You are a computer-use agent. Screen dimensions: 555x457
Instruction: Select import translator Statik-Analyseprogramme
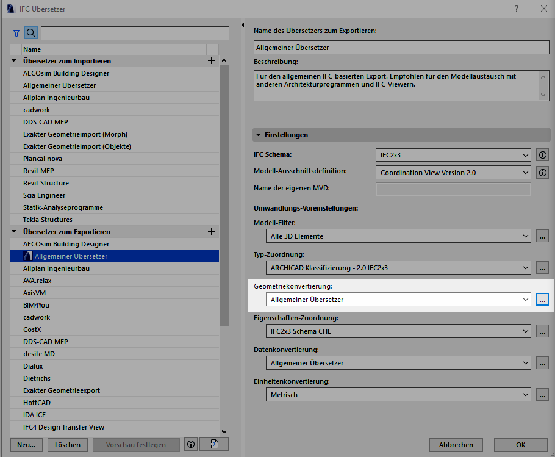114,207
